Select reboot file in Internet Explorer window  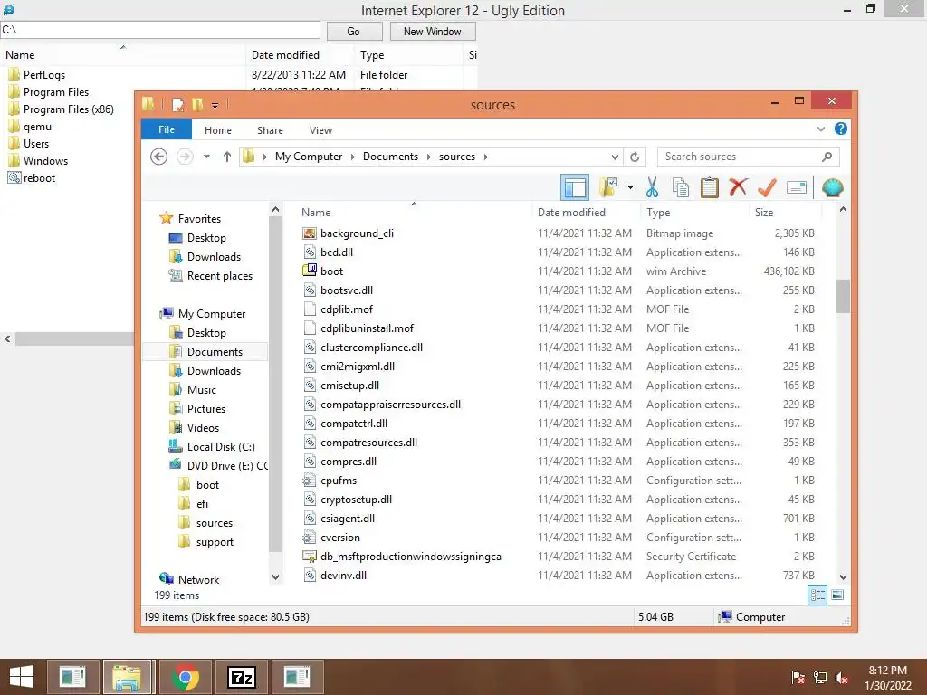(39, 178)
